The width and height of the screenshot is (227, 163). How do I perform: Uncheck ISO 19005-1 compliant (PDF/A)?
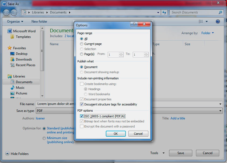pyautogui.click(x=82, y=116)
